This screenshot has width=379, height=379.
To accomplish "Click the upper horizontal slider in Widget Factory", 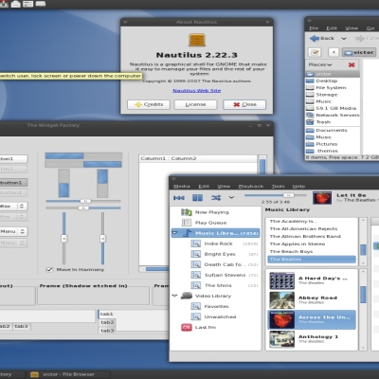I will [x=83, y=201].
